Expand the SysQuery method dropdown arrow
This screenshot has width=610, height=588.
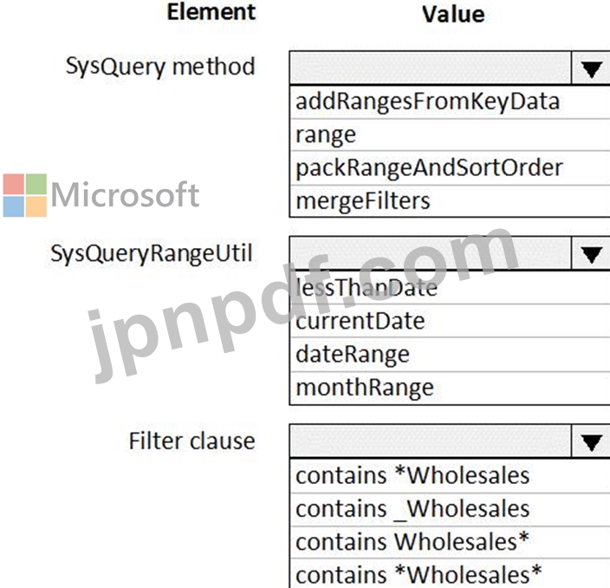pos(592,68)
